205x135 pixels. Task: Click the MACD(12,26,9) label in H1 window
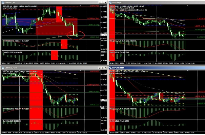[x=123, y=41]
